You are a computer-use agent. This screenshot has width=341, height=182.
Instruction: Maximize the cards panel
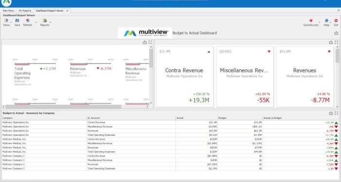point(336,43)
